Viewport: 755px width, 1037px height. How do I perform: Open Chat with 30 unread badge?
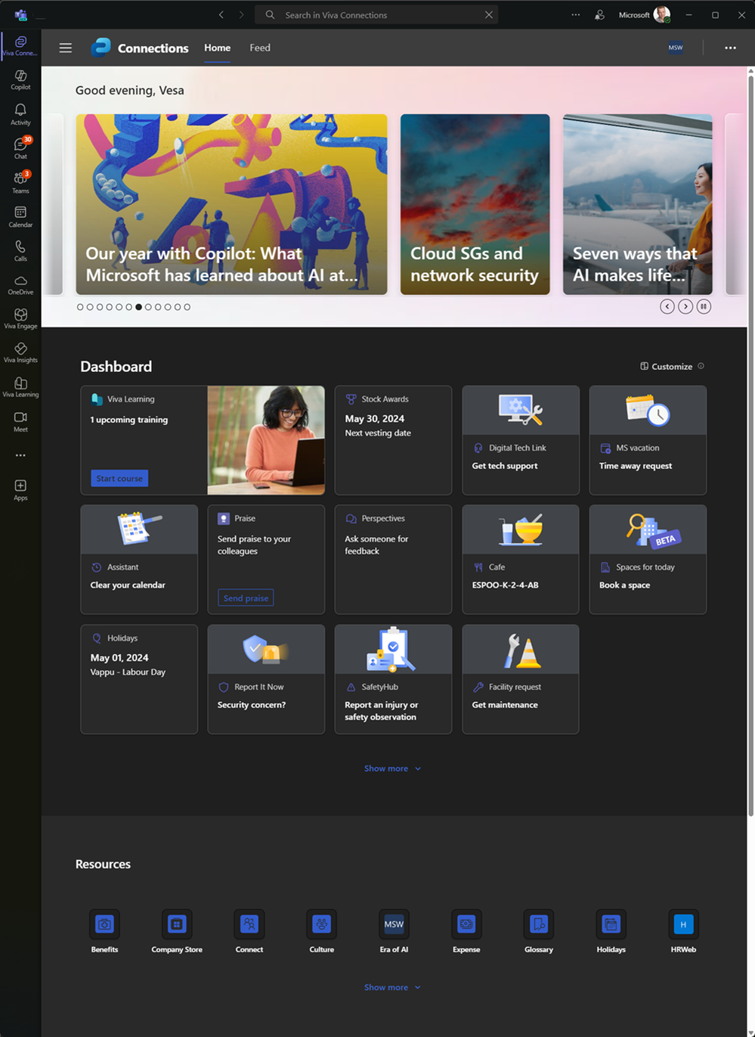coord(20,148)
